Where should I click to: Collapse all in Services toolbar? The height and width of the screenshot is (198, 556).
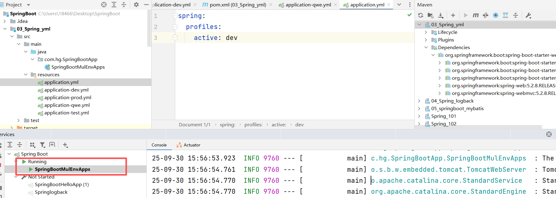20,145
